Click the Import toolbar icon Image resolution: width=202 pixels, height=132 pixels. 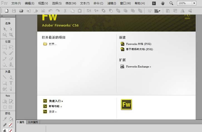29,11
